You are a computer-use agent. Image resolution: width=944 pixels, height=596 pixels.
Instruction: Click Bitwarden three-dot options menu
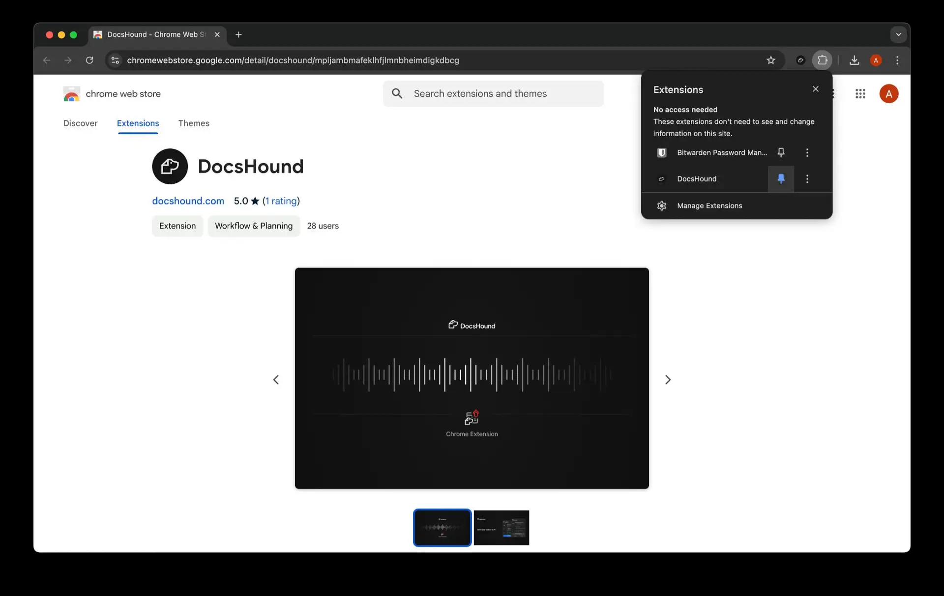[807, 152]
